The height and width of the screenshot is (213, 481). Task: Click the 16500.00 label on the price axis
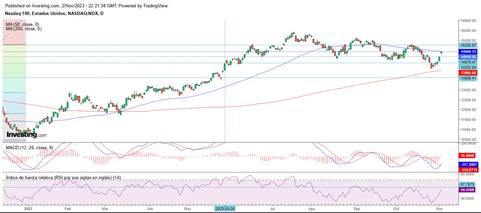pyautogui.click(x=468, y=21)
